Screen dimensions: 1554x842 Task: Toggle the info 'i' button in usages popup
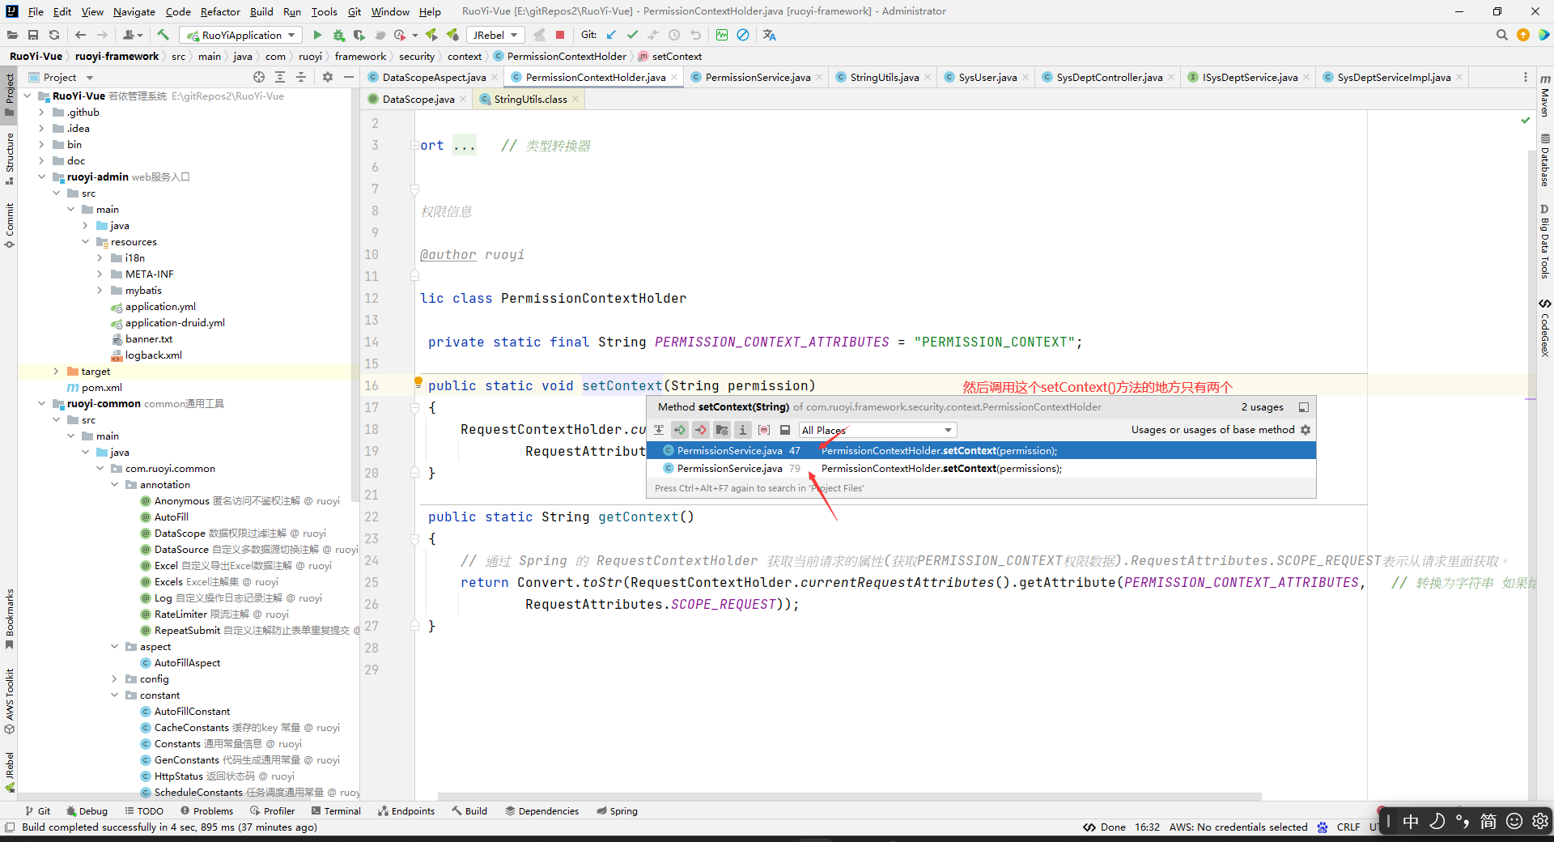(x=743, y=430)
